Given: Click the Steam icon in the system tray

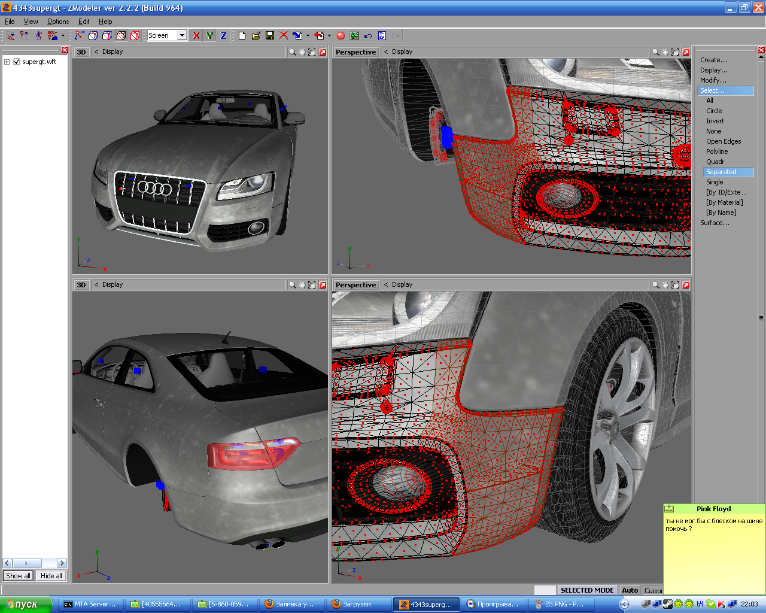Looking at the screenshot, I should [668, 604].
